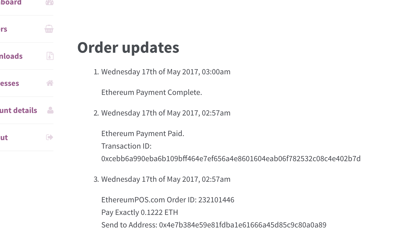Viewport: 403px width, 240px height.
Task: Click the logout arrow icon
Action: click(50, 137)
